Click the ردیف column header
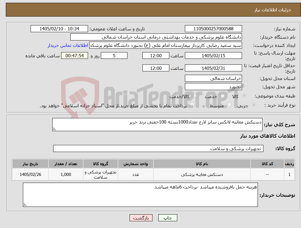Image resolution: width=301 pixels, height=228 pixels. [x=289, y=164]
